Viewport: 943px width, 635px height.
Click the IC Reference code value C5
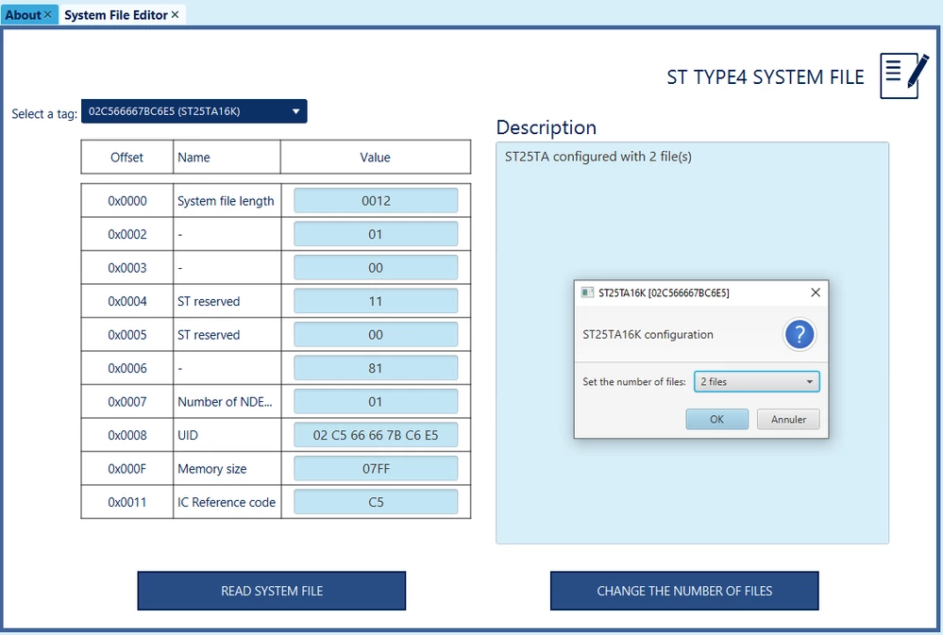tap(376, 502)
